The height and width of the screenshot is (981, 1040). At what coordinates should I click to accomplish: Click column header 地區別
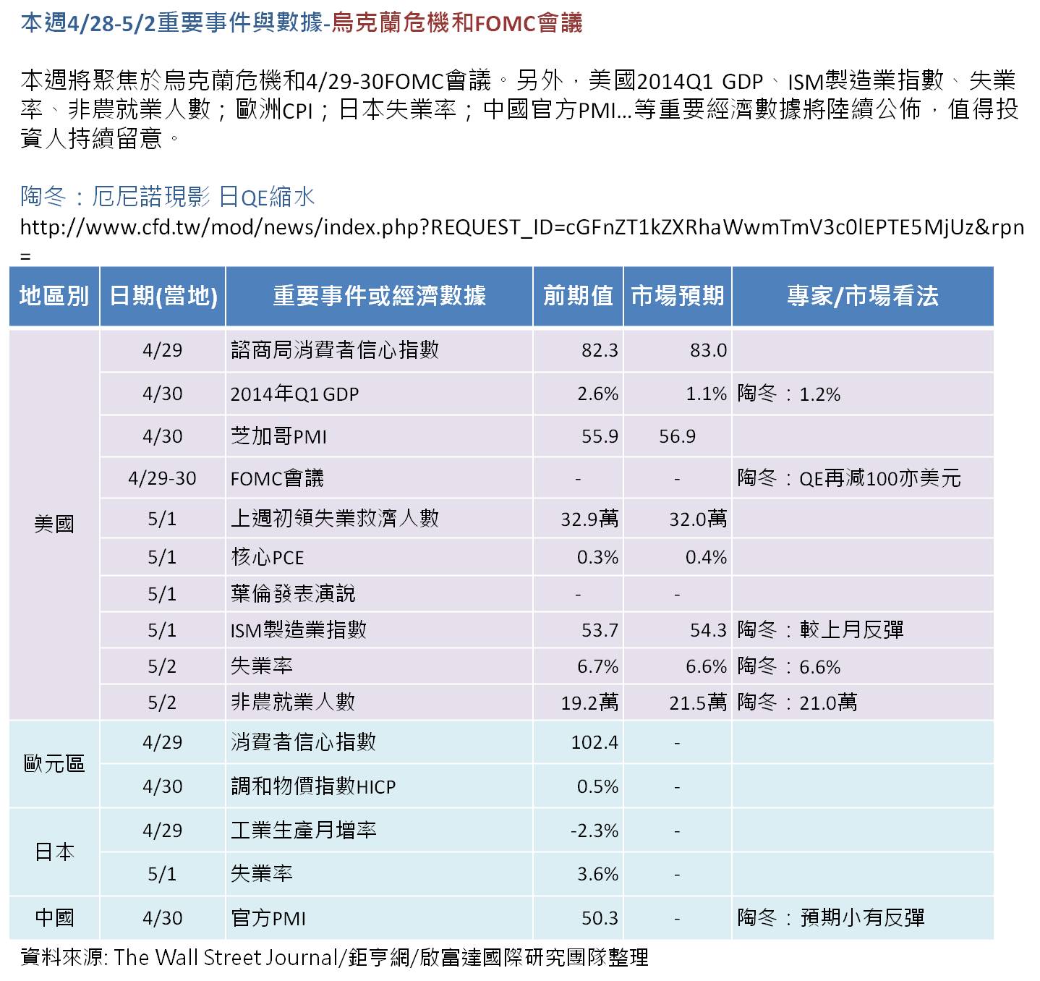[x=54, y=296]
